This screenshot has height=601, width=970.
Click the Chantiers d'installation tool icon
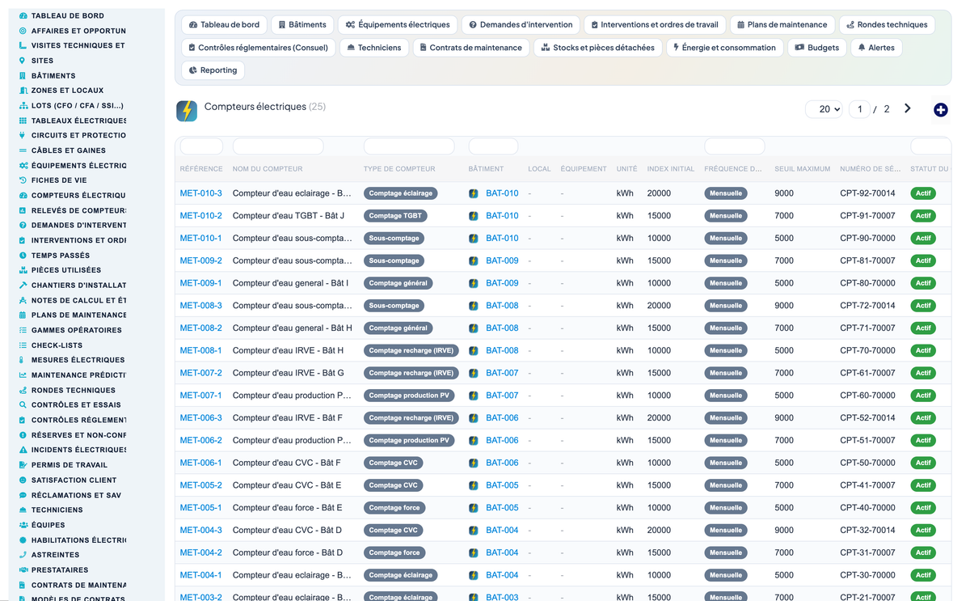(23, 285)
